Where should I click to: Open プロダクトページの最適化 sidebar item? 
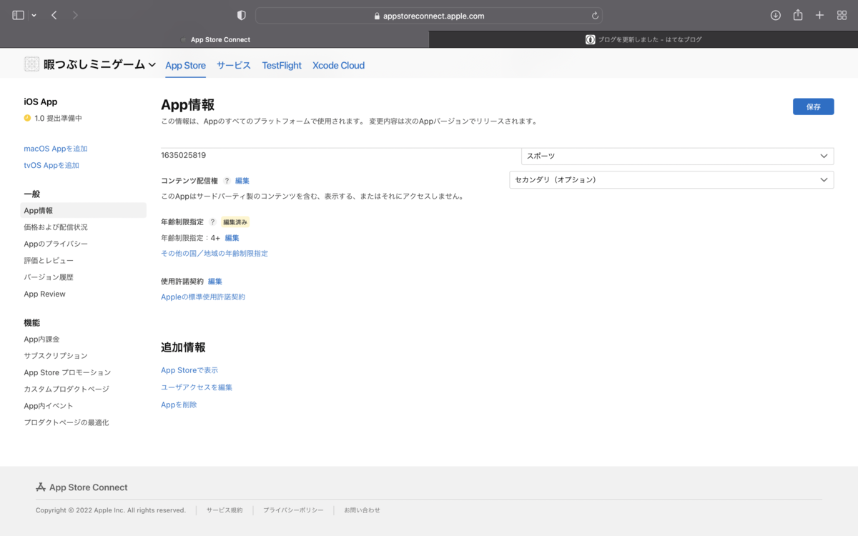[66, 422]
